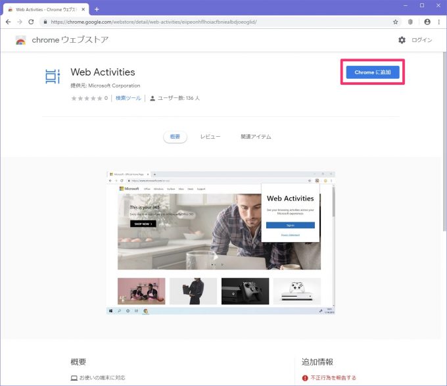
Task: Click the お使いの端末に対応 text
Action: 102,377
